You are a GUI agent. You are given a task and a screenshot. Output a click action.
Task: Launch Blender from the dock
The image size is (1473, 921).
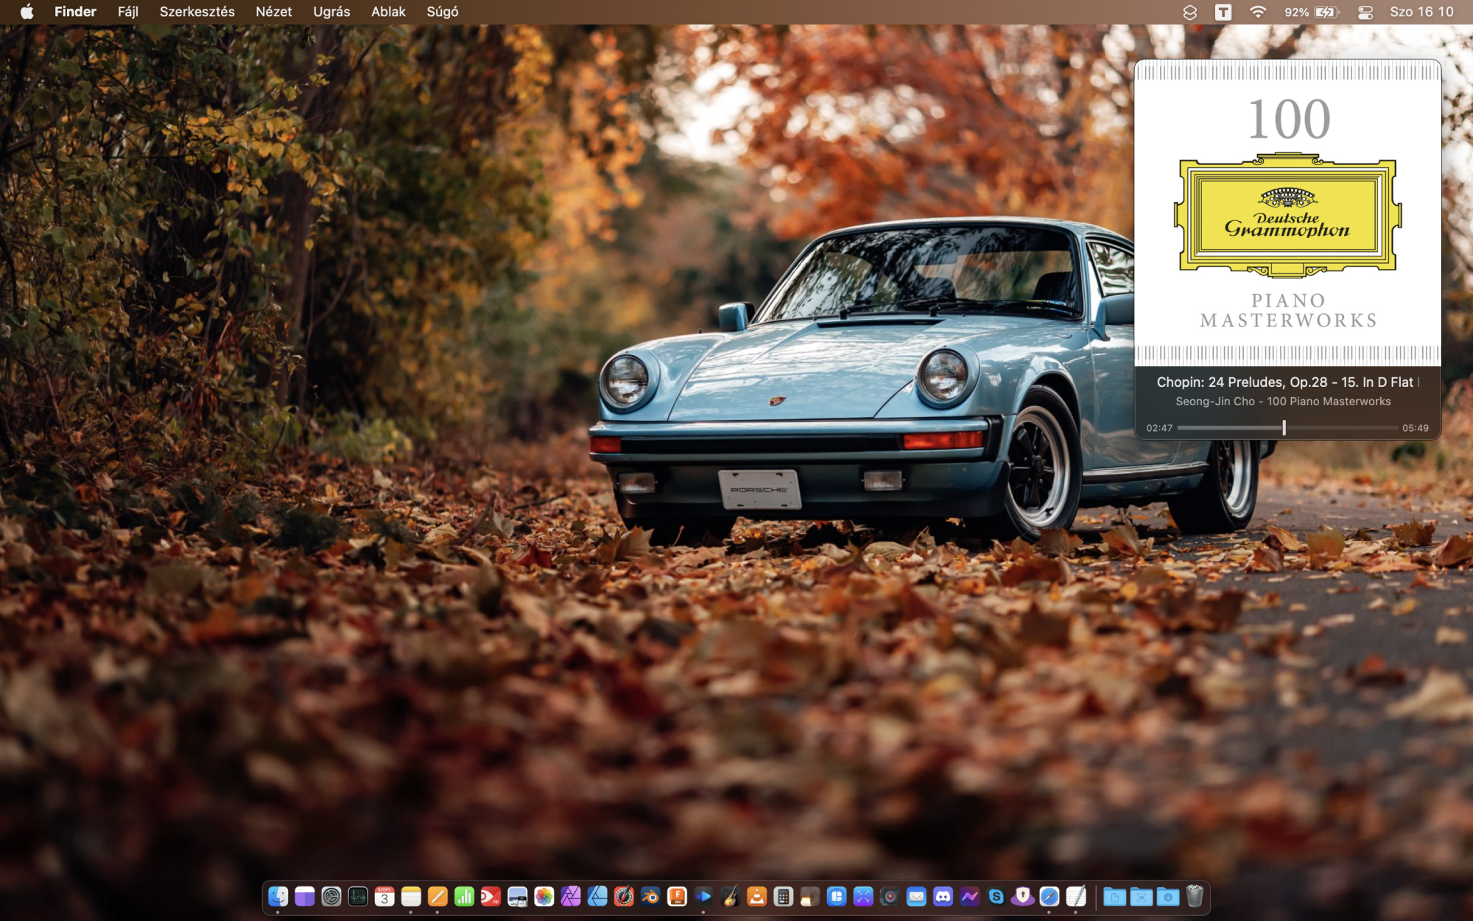click(650, 897)
